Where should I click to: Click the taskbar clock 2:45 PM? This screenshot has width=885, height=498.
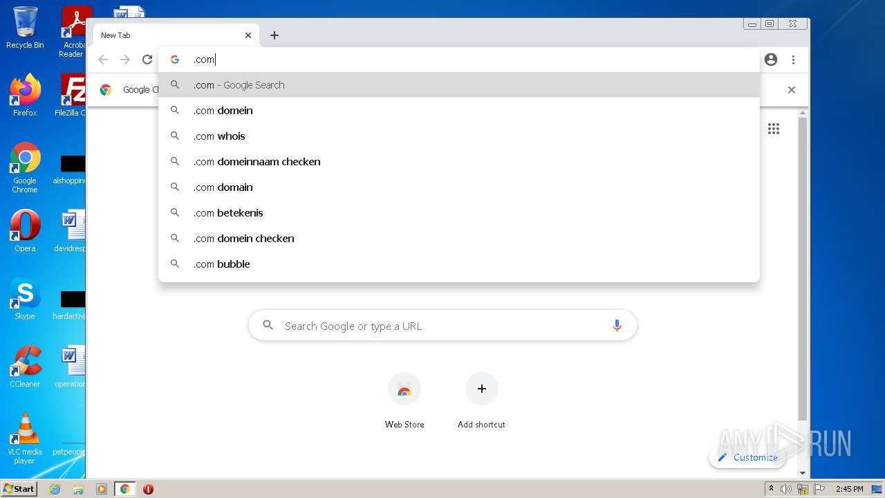[849, 489]
